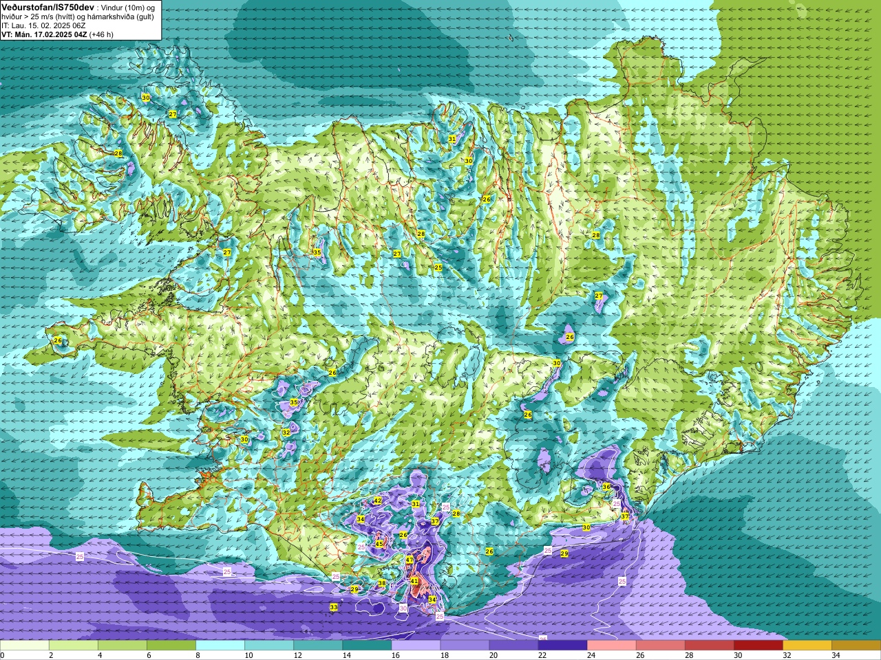Click the 28–30 m/s red legend swatch

pos(709,646)
